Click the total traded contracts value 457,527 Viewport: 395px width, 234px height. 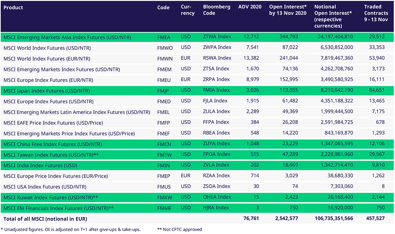pos(376,219)
